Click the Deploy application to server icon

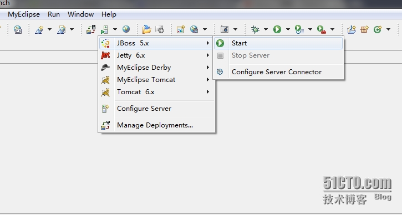point(91,29)
